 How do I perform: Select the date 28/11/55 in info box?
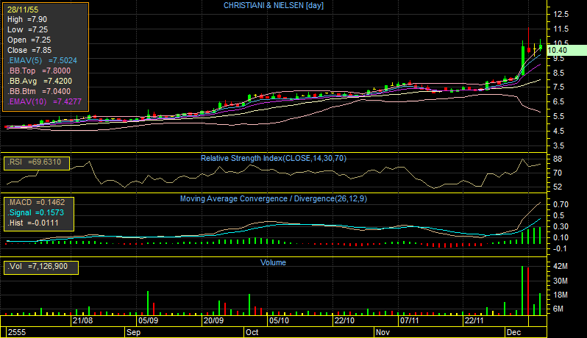23,10
